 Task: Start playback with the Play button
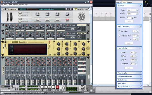[x=53, y=87]
